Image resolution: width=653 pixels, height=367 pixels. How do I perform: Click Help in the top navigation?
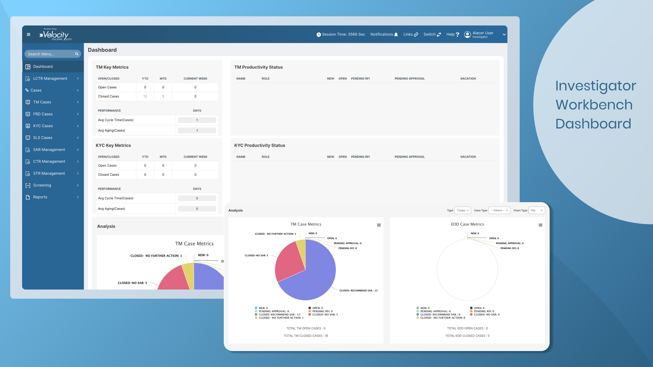[x=452, y=34]
